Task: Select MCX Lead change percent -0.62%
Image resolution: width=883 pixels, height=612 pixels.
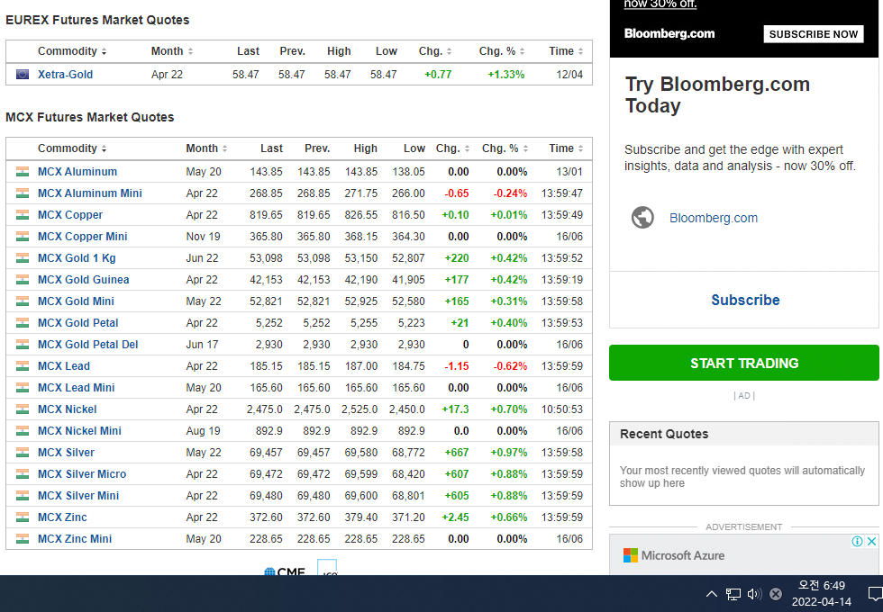Action: tap(510, 366)
